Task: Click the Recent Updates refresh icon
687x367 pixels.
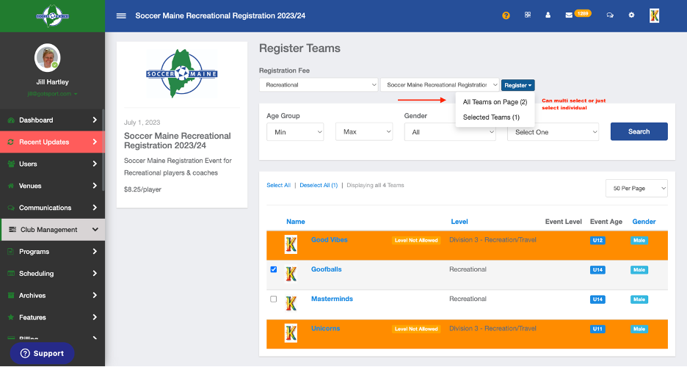Action: [11, 142]
